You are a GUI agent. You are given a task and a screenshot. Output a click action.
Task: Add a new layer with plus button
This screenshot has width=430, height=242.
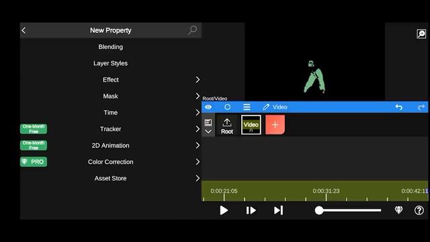(x=275, y=125)
